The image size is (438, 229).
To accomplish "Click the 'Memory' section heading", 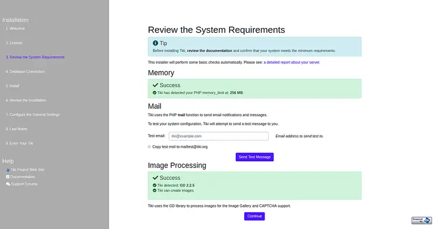I will point(161,72).
